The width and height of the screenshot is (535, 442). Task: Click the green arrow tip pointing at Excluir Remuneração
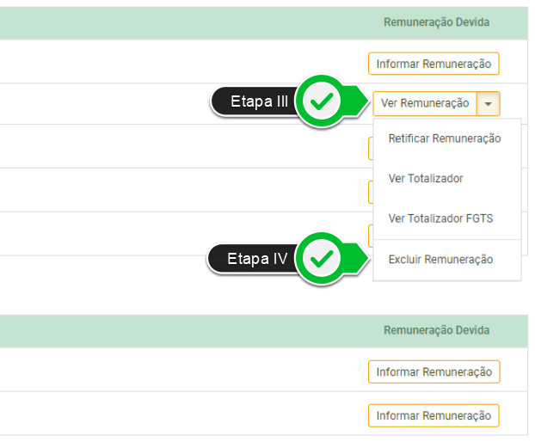[x=366, y=258]
